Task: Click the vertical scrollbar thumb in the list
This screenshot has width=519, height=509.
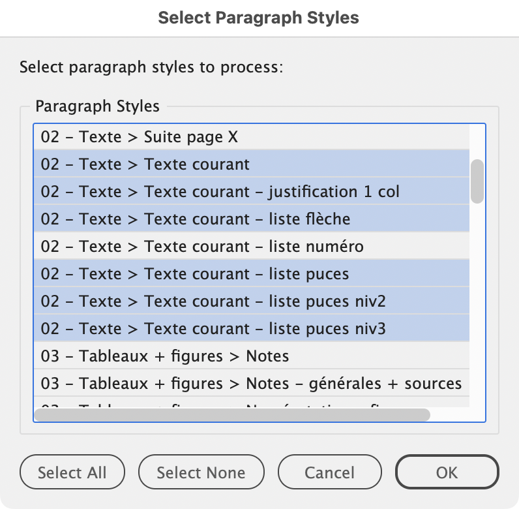Action: click(x=477, y=181)
